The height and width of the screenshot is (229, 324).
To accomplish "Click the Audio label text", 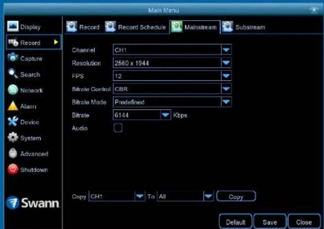I will point(80,128).
